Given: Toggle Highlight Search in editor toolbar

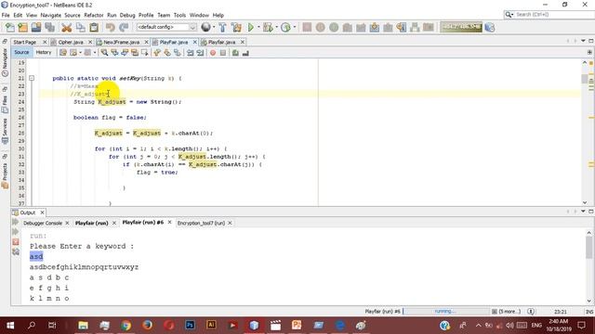Looking at the screenshot, I should click(135, 53).
